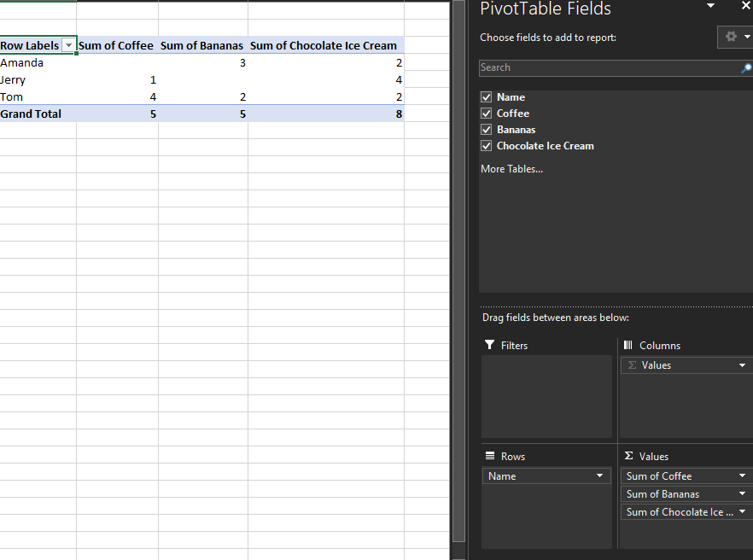Select the Tom row label cell
The height and width of the screenshot is (560, 753).
[38, 97]
